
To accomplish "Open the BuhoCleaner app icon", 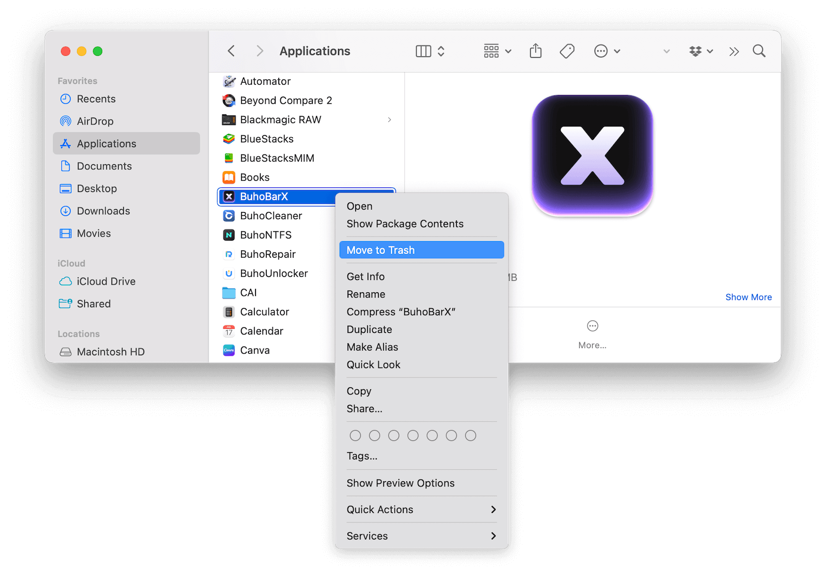I will click(229, 216).
